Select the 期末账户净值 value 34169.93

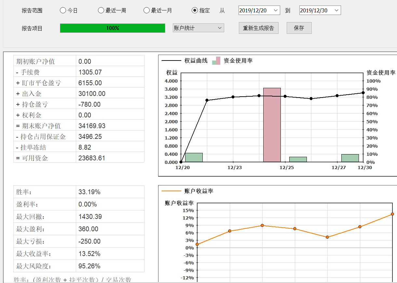click(x=92, y=126)
